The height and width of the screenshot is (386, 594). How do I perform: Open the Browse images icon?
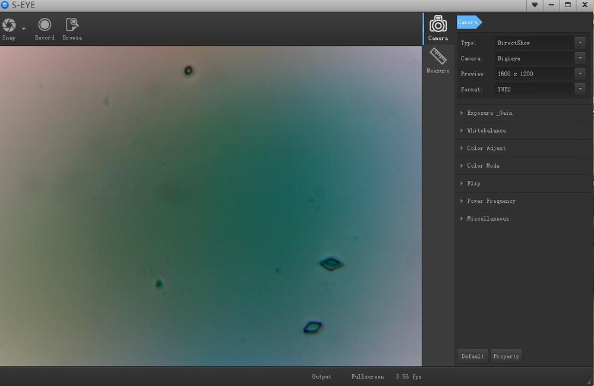click(72, 25)
